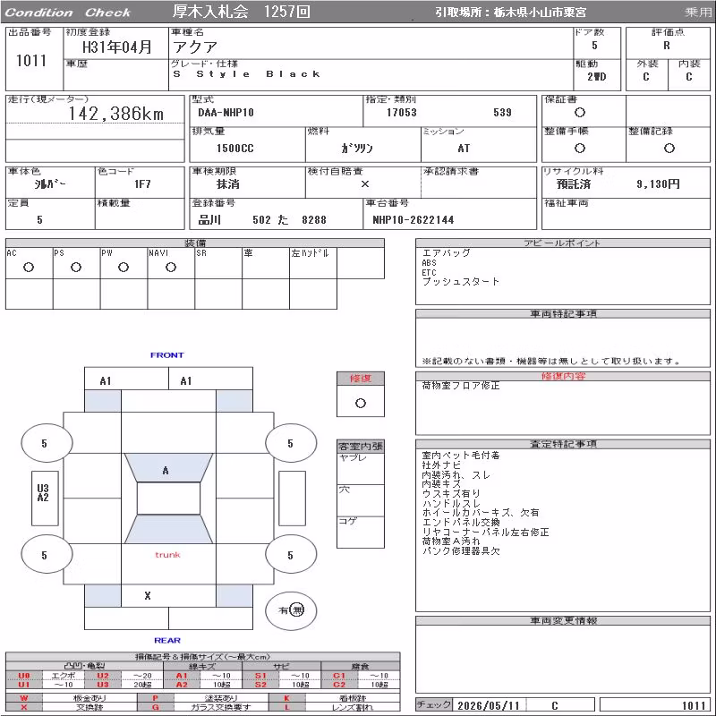The image size is (716, 716).
Task: Select lot number 1011 under 出品番号
Action: [31, 60]
